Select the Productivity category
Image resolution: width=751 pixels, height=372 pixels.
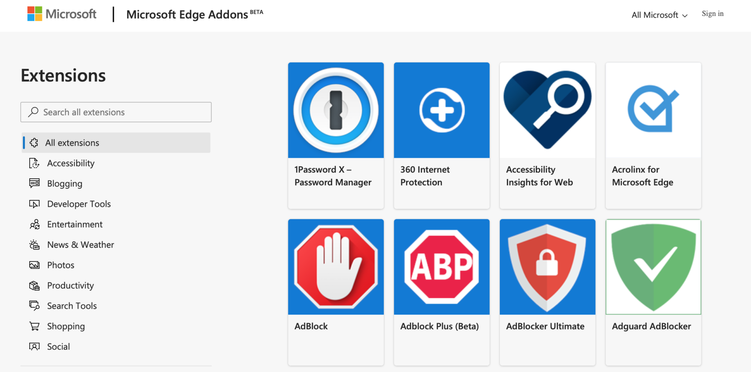pyautogui.click(x=116, y=285)
